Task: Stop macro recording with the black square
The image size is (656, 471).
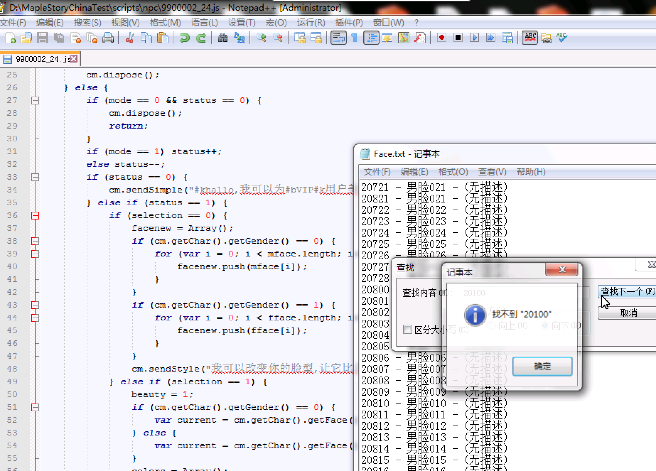Action: (458, 38)
